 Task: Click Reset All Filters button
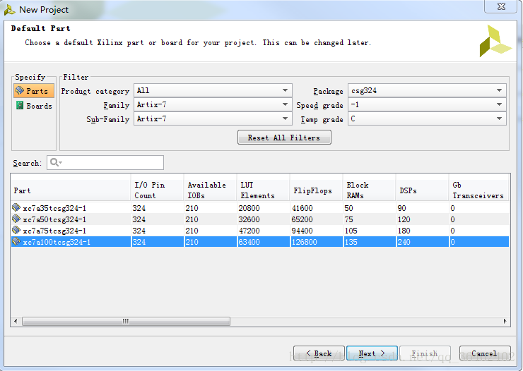pos(284,138)
